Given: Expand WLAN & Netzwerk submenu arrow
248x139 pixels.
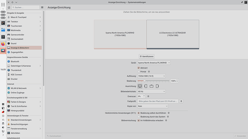Looking at the screenshot, I should click(x=40, y=88).
